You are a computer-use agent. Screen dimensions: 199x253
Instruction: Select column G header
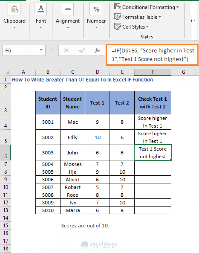[x=183, y=72]
